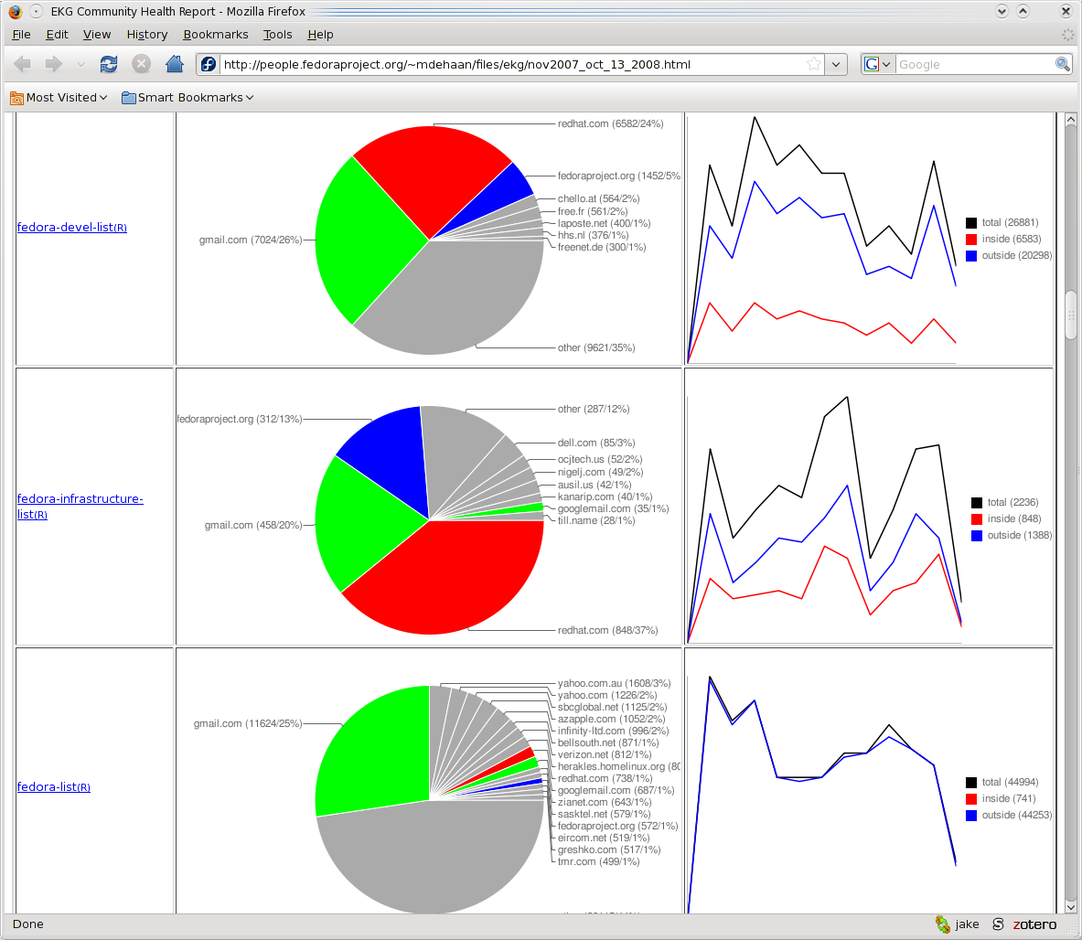
Task: Bookmark this page with the star
Action: 814,64
